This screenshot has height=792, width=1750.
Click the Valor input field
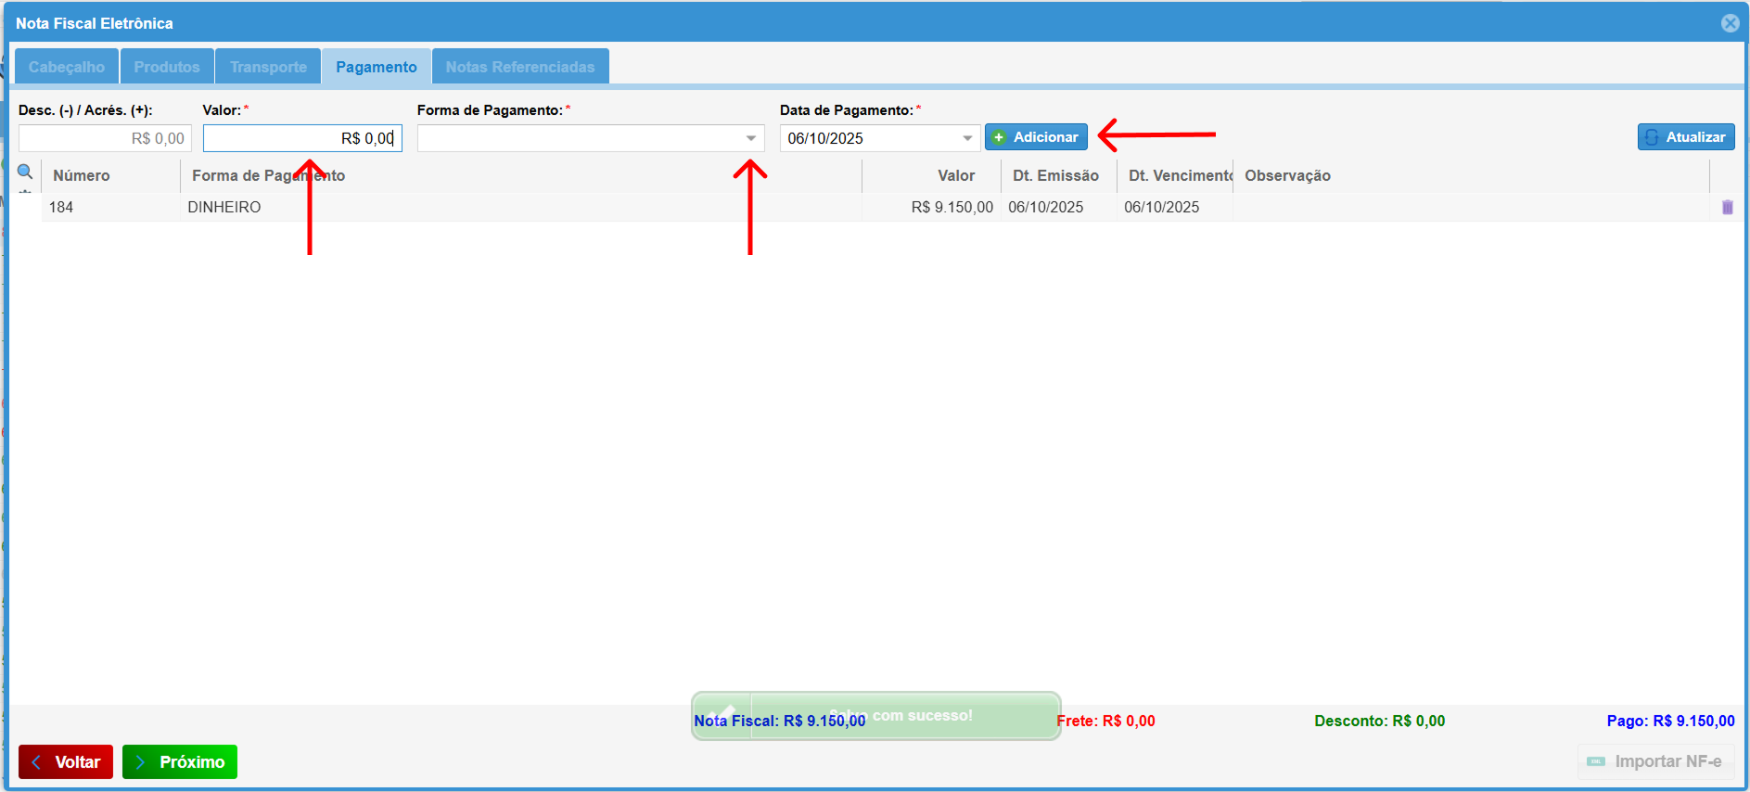point(302,138)
